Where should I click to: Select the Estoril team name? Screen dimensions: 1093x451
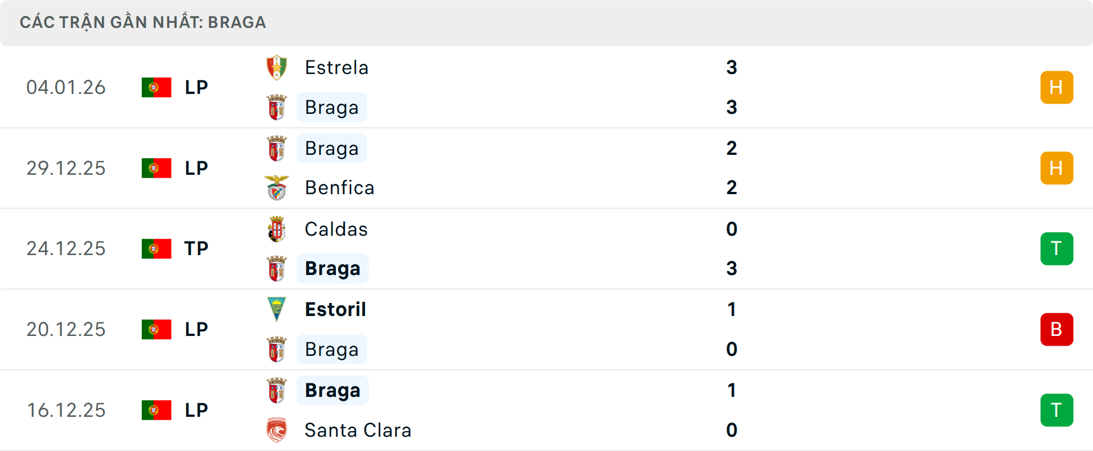point(335,309)
